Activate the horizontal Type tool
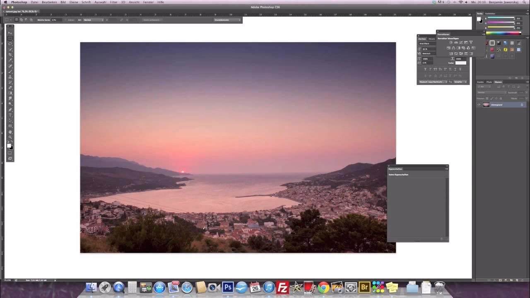 tap(10, 115)
